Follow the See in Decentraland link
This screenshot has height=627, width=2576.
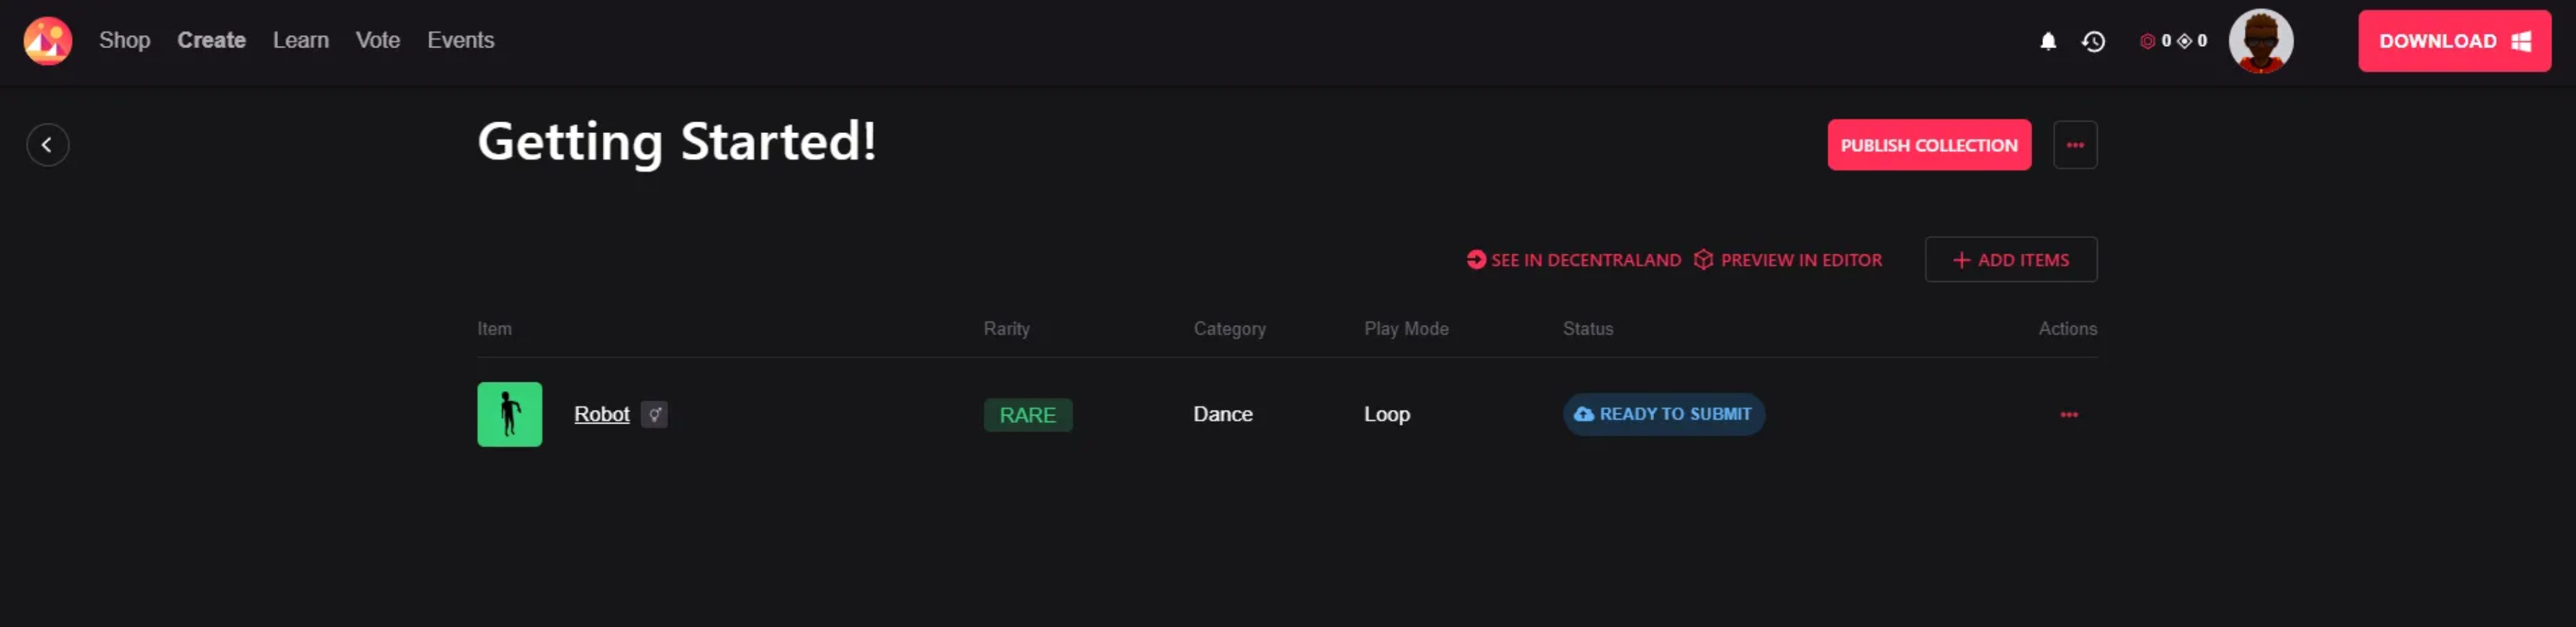tap(1574, 260)
